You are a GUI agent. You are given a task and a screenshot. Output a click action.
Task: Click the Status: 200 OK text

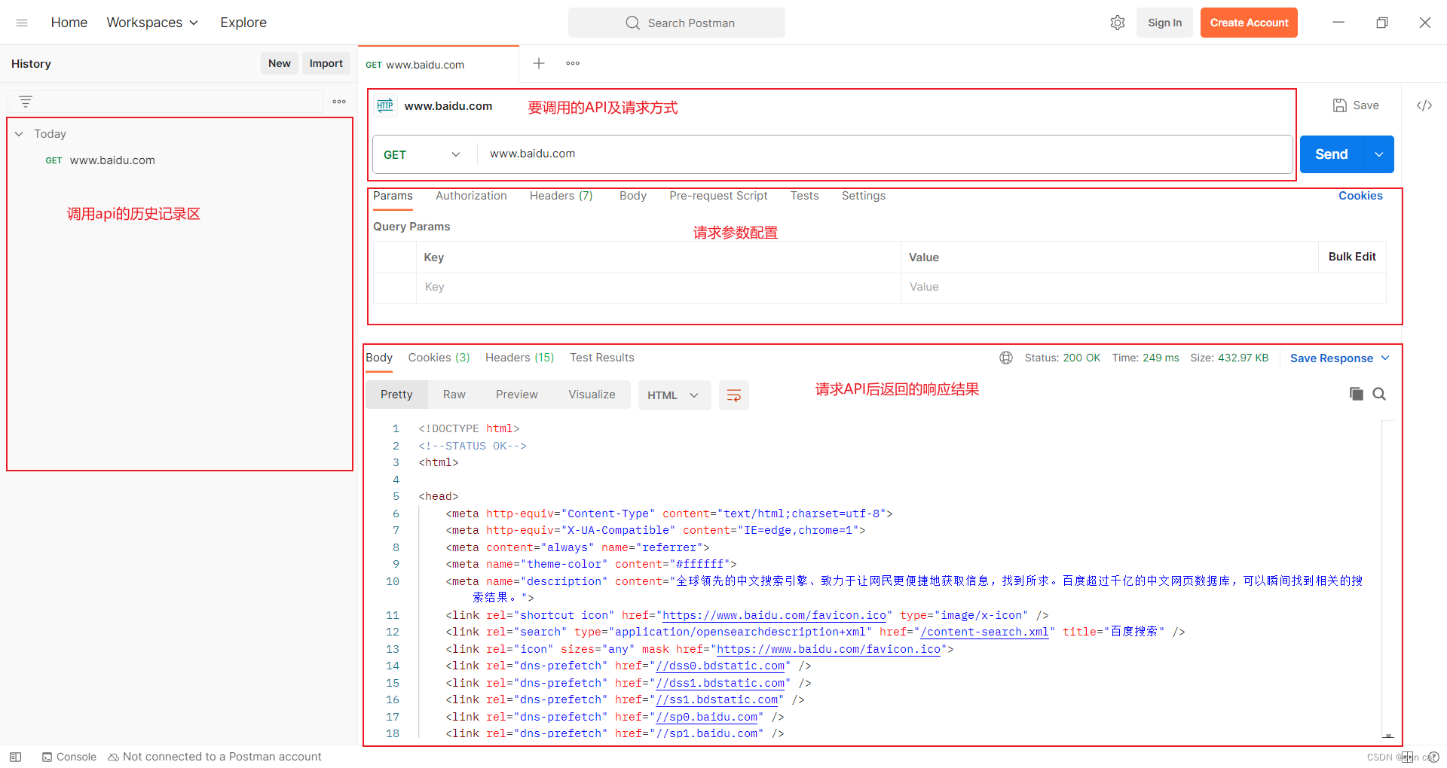pyautogui.click(x=1062, y=358)
